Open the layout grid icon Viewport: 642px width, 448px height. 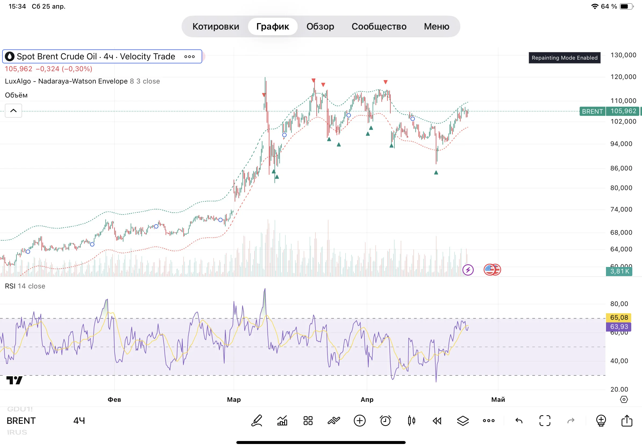308,421
